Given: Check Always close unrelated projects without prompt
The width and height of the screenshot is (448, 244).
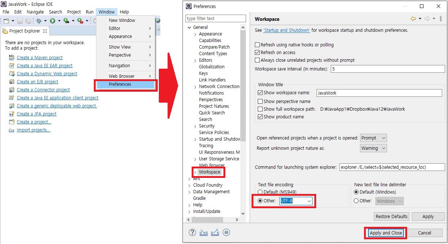Looking at the screenshot, I should click(257, 60).
